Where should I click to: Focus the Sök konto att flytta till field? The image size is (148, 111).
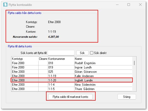click(x=61, y=53)
